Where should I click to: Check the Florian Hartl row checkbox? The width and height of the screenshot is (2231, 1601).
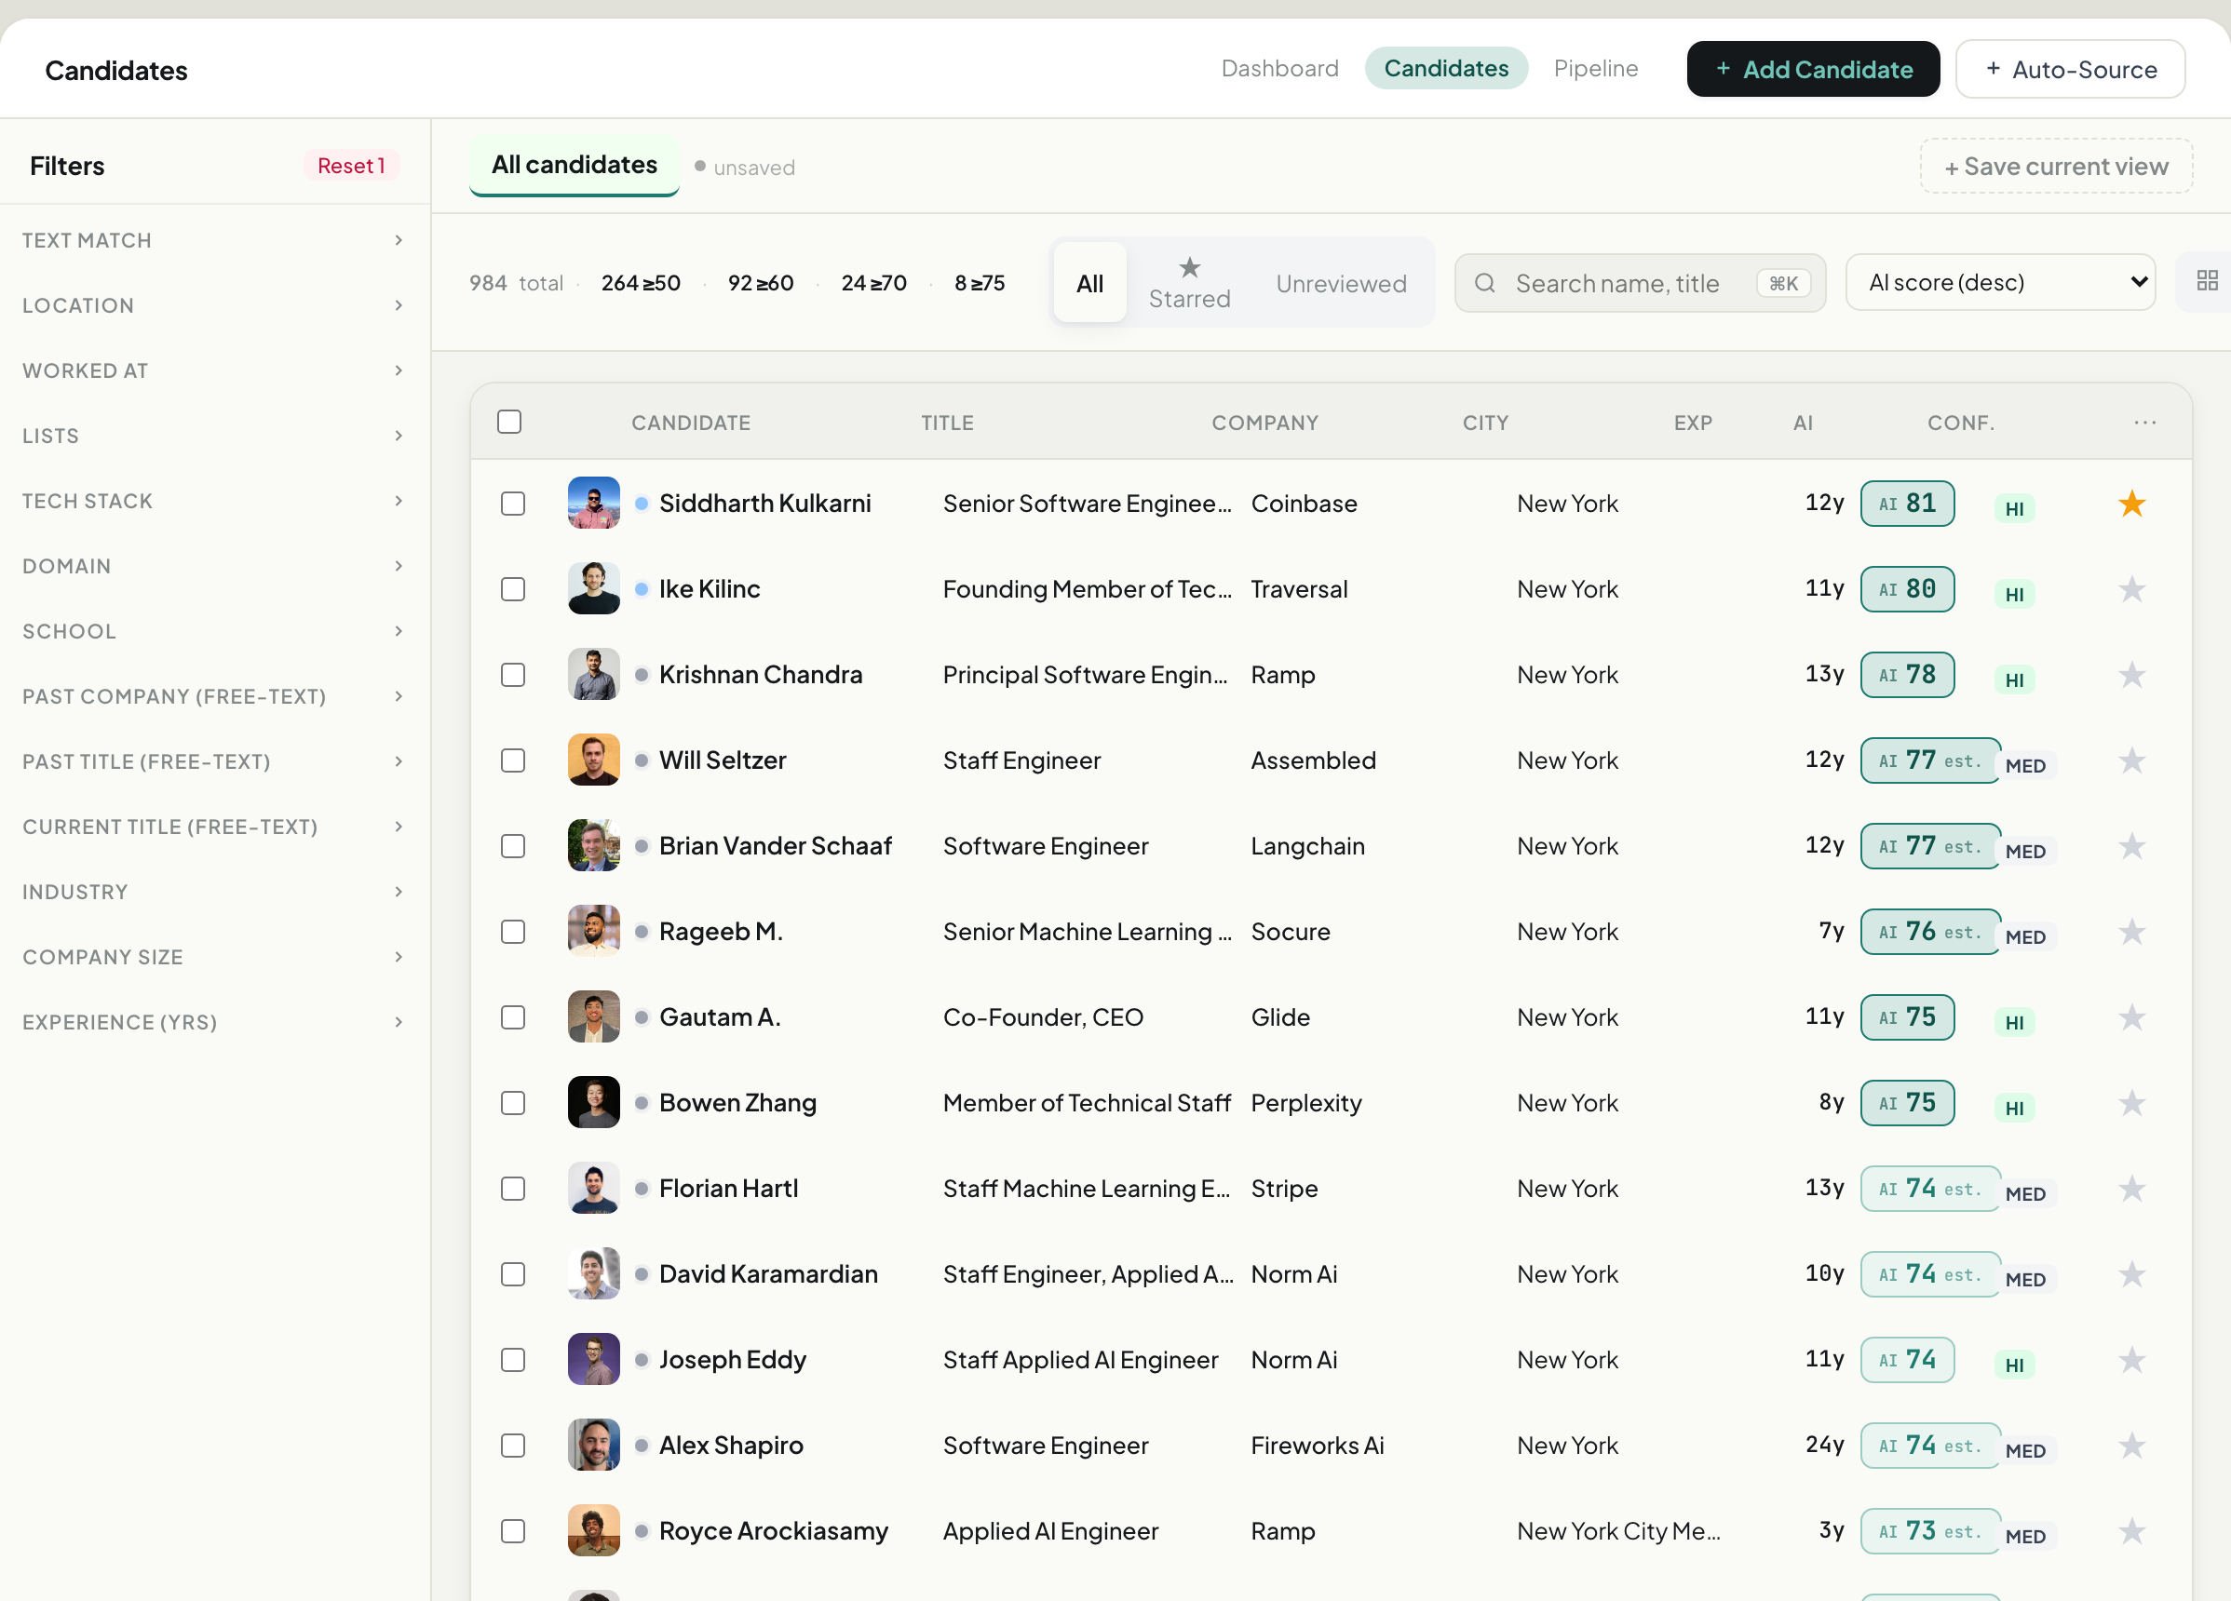(512, 1188)
